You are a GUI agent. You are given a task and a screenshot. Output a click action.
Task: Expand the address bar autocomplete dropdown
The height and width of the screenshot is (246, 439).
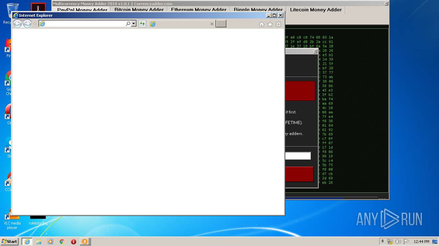[134, 24]
